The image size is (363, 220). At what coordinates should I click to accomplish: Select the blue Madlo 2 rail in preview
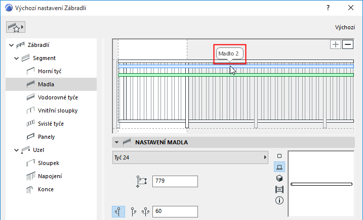(236, 67)
